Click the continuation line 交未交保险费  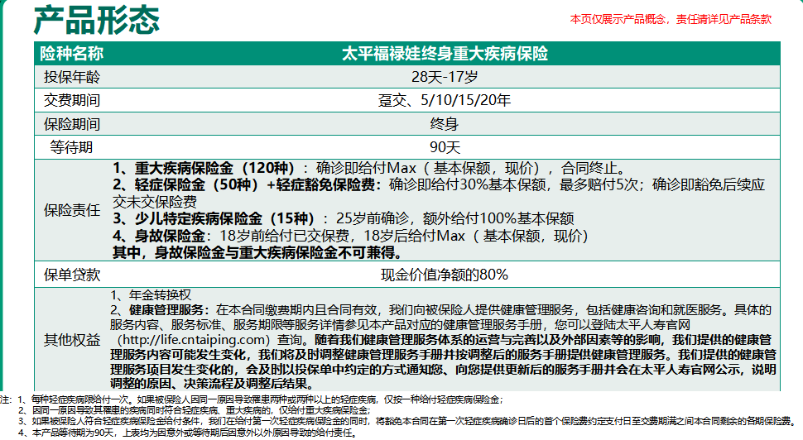(155, 202)
